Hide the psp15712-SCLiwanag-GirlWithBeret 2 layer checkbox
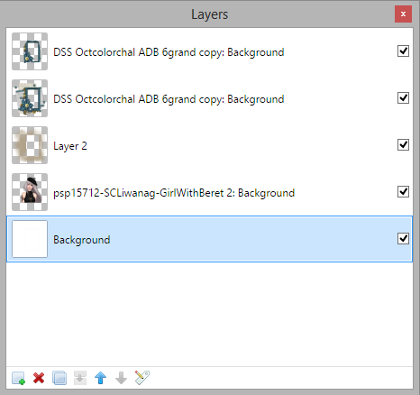Screen dimensions: 420x395 pyautogui.click(x=403, y=192)
